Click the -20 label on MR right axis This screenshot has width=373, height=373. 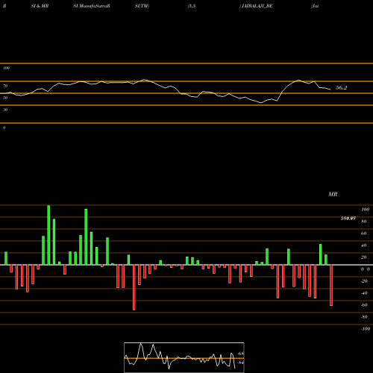tap(364, 281)
